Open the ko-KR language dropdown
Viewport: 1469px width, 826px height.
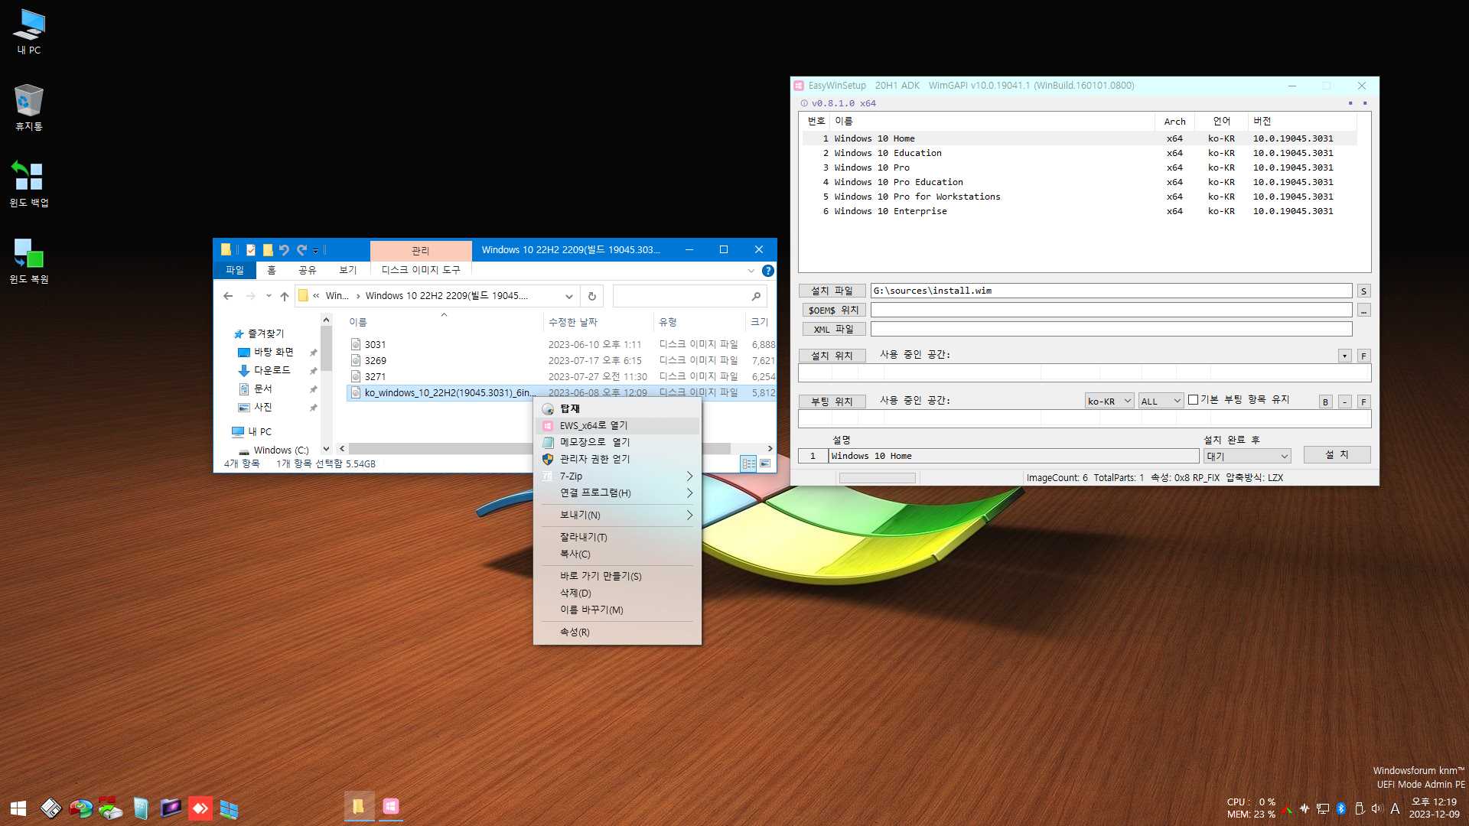[x=1109, y=401]
